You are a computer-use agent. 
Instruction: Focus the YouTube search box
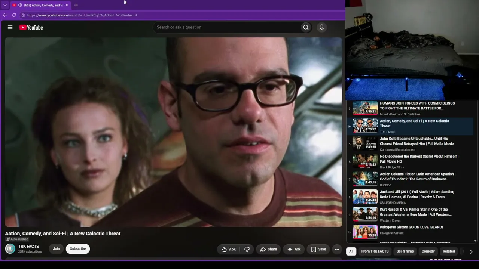[x=226, y=27]
